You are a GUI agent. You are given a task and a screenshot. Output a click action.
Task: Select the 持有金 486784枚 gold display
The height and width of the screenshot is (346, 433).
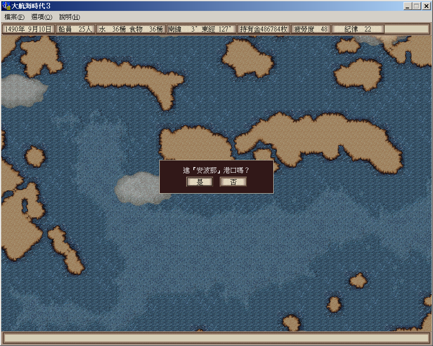click(x=263, y=29)
